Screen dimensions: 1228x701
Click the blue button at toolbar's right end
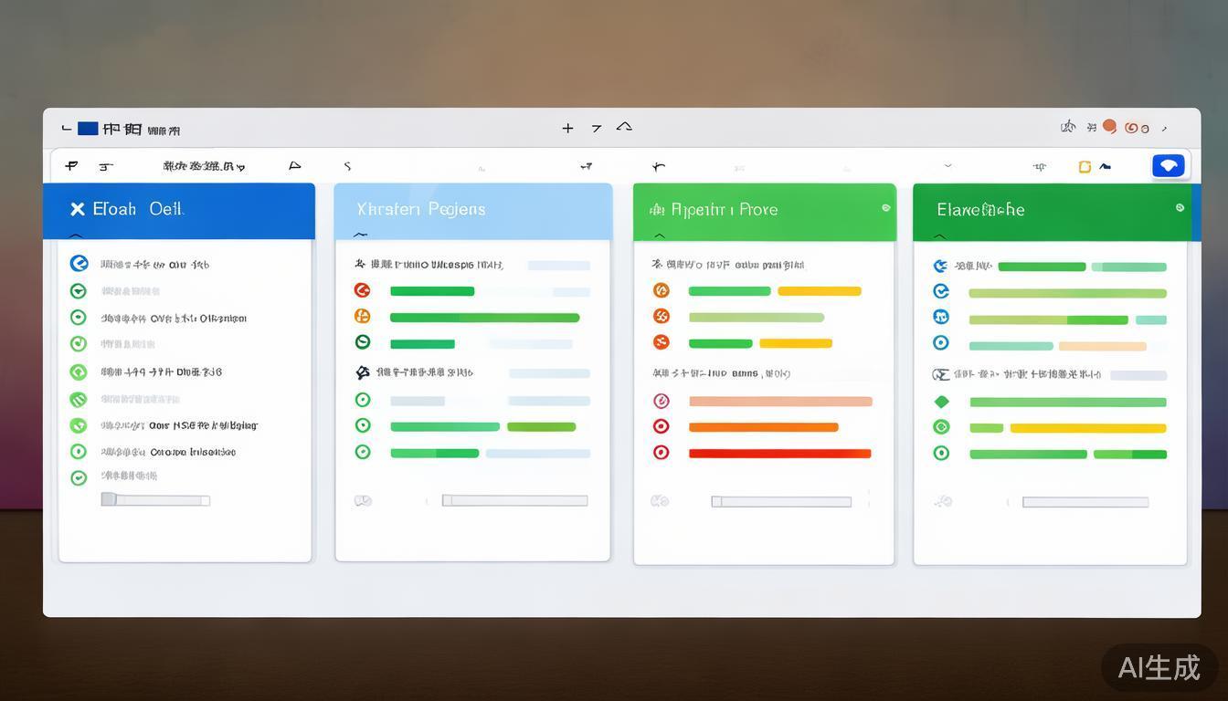tap(1168, 165)
